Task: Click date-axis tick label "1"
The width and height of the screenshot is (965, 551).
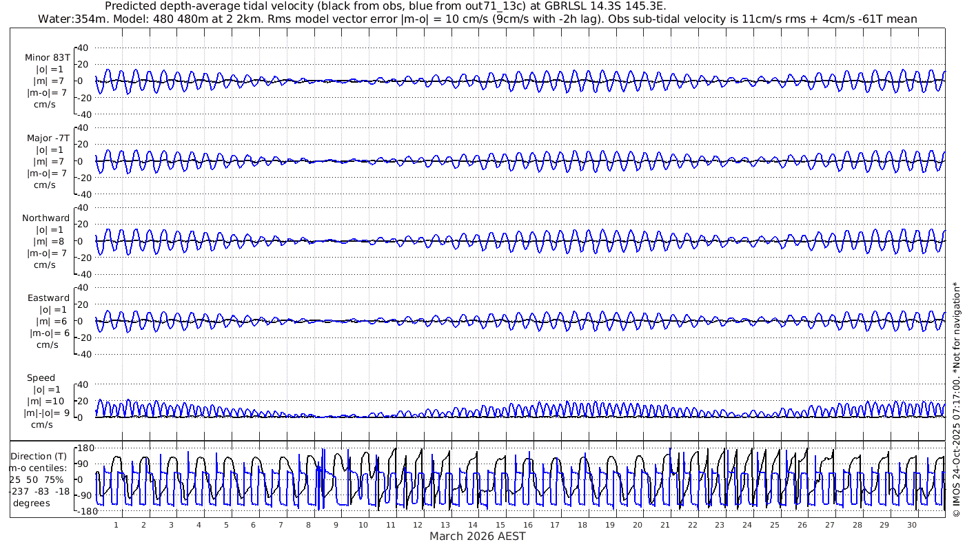Action: (116, 525)
